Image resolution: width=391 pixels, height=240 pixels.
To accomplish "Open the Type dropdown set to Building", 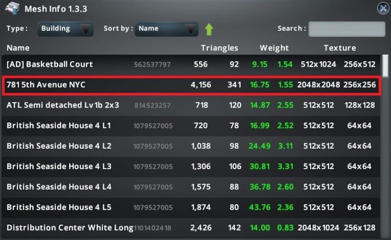I will point(65,29).
